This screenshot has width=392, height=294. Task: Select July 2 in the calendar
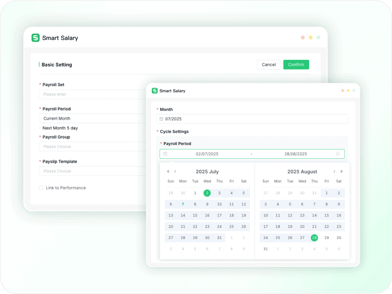(x=207, y=193)
